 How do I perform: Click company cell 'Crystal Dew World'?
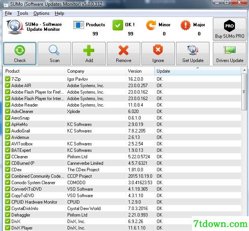coord(84,209)
